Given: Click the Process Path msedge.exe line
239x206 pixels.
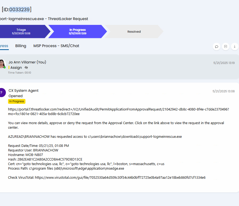Looking at the screenshot, I should click(x=66, y=169).
